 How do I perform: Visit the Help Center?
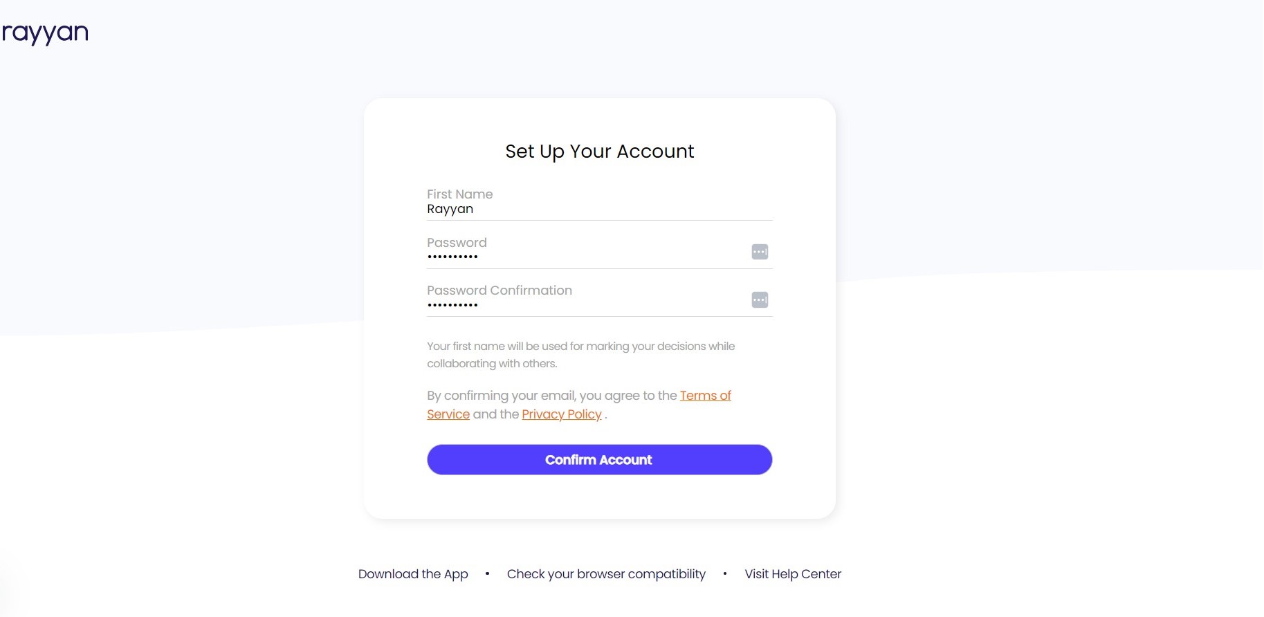[792, 573]
